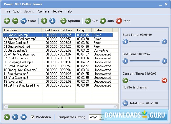Screen dimensions: 171x124
Task: Select row 08 Scraping Past.mp3
Action: tap(58, 62)
